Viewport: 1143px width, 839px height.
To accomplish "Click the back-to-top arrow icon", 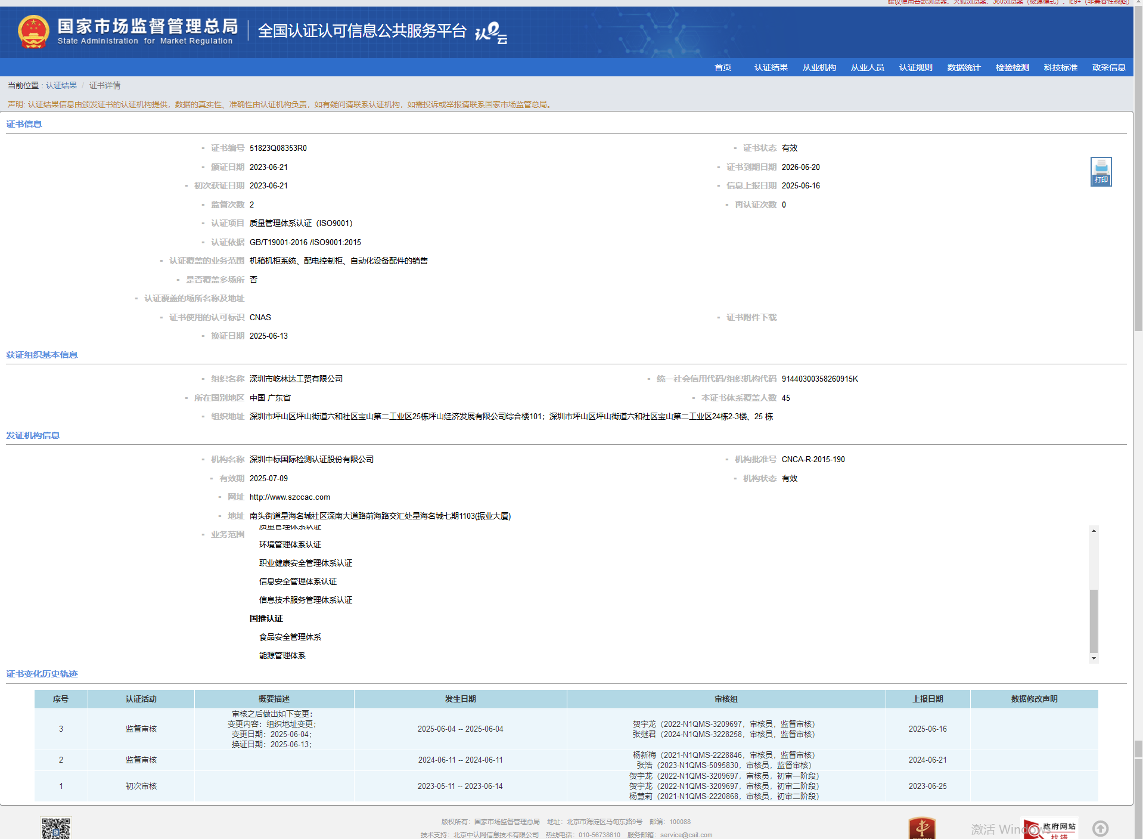I will (1100, 828).
